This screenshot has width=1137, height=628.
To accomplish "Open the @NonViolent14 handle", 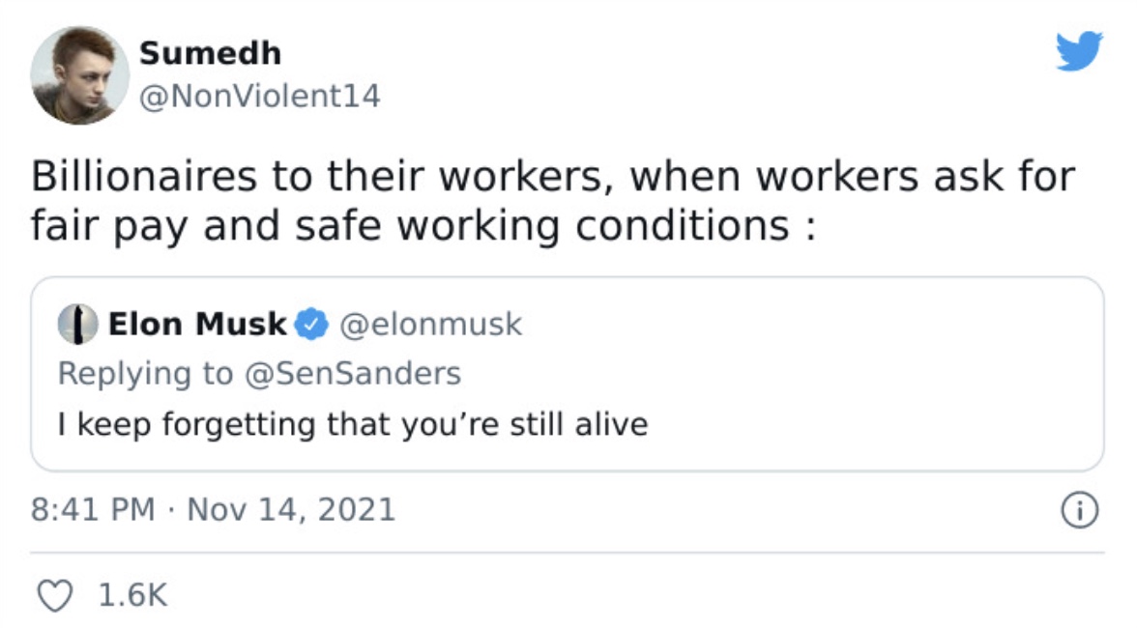I will 259,97.
